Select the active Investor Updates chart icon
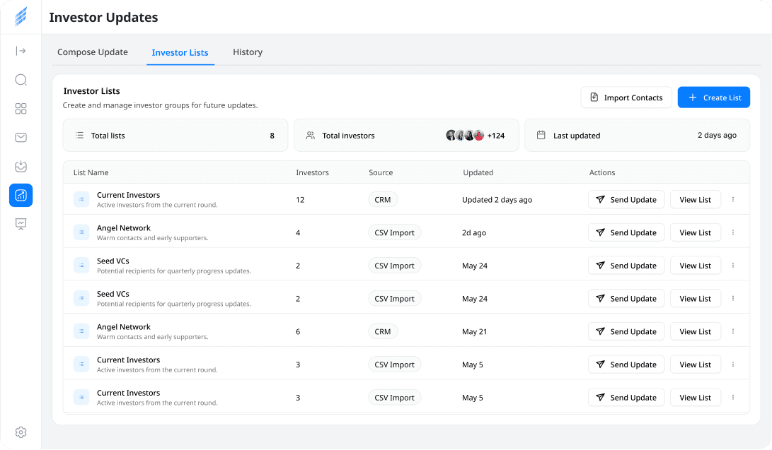Screen dimensions: 772x450 (x=21, y=196)
